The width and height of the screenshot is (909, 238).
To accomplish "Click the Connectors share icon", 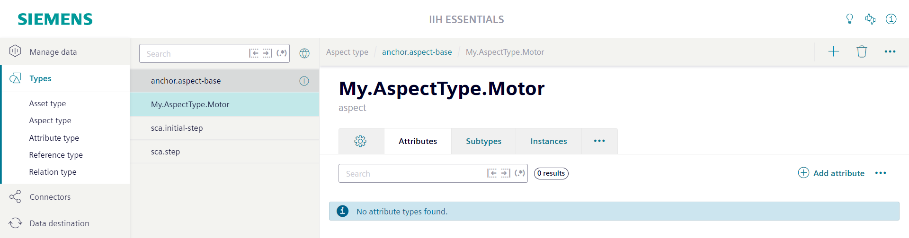I will 15,196.
